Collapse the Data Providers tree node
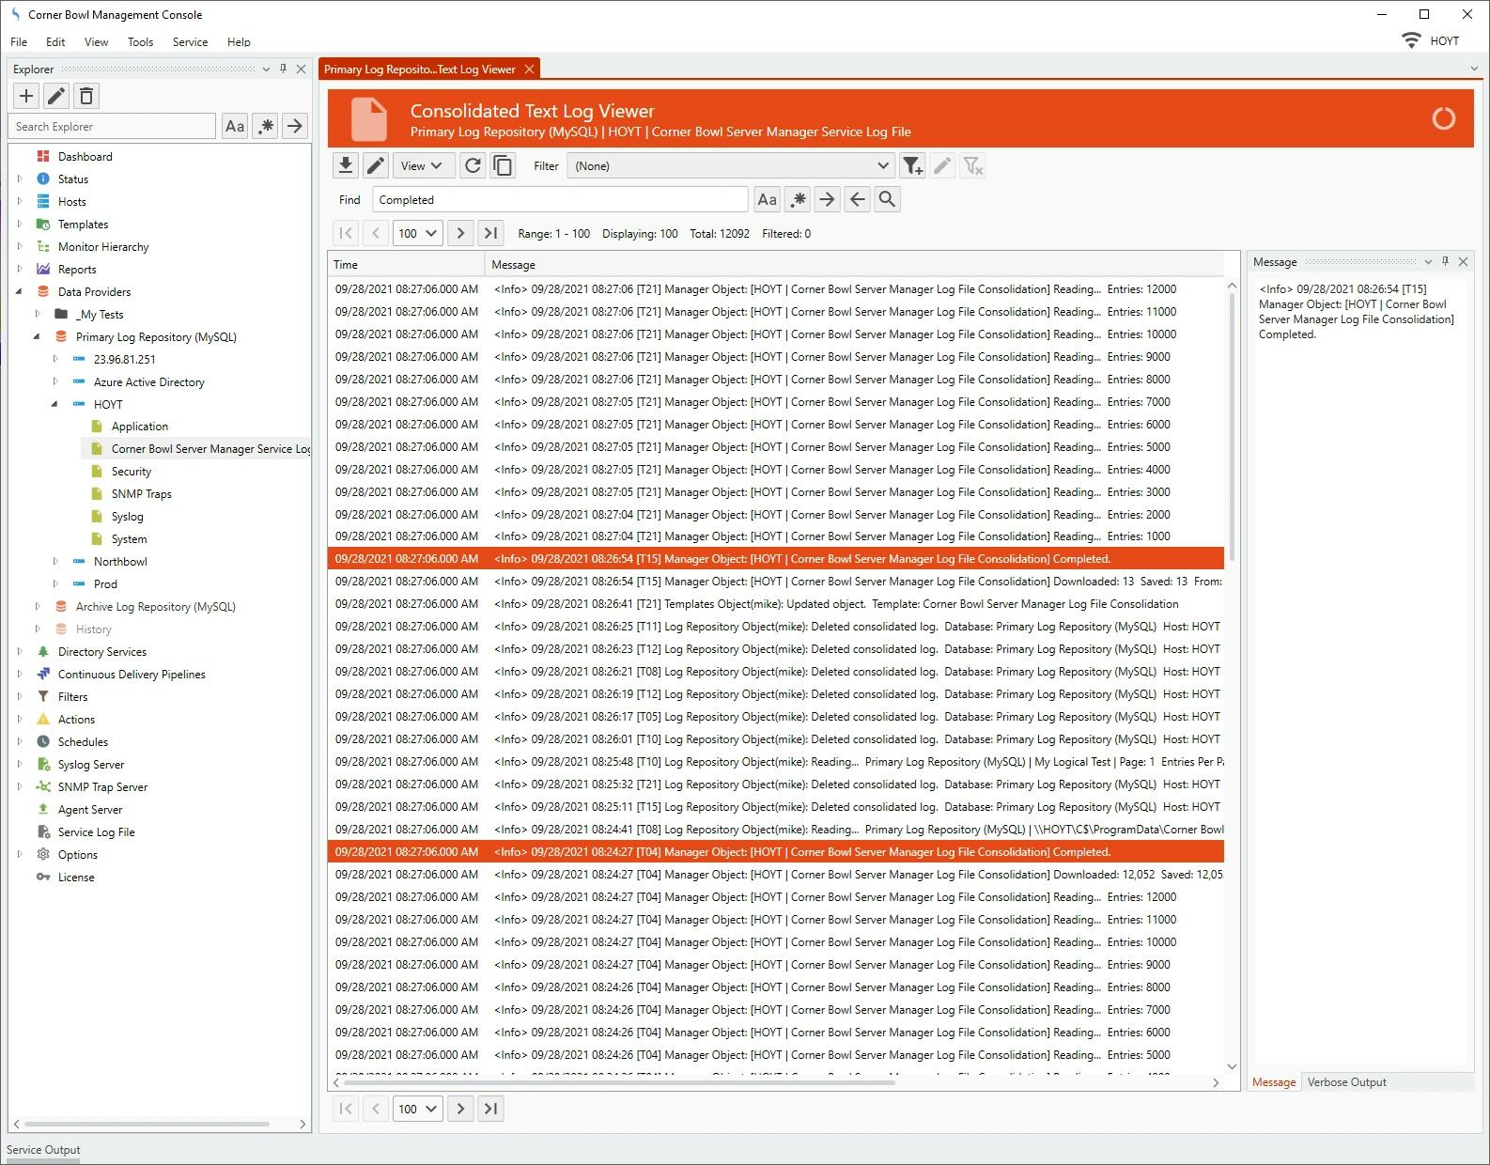This screenshot has width=1490, height=1165. pyautogui.click(x=20, y=291)
